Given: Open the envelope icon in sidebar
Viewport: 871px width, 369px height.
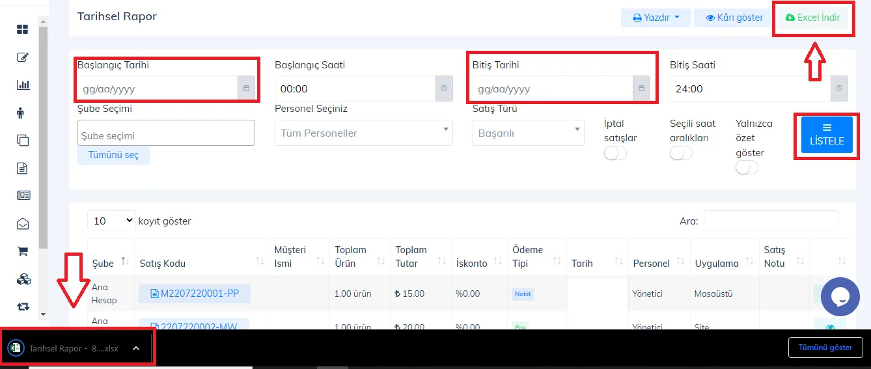Looking at the screenshot, I should point(23,224).
